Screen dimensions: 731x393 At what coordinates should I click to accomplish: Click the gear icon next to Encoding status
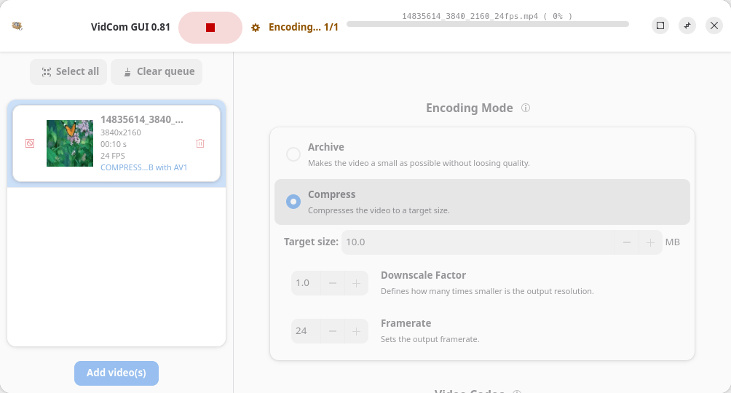coord(256,28)
